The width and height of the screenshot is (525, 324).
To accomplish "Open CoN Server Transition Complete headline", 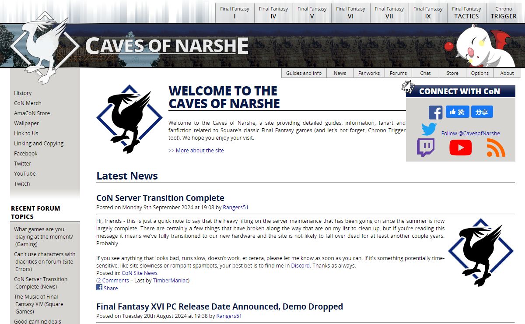I will pos(160,198).
